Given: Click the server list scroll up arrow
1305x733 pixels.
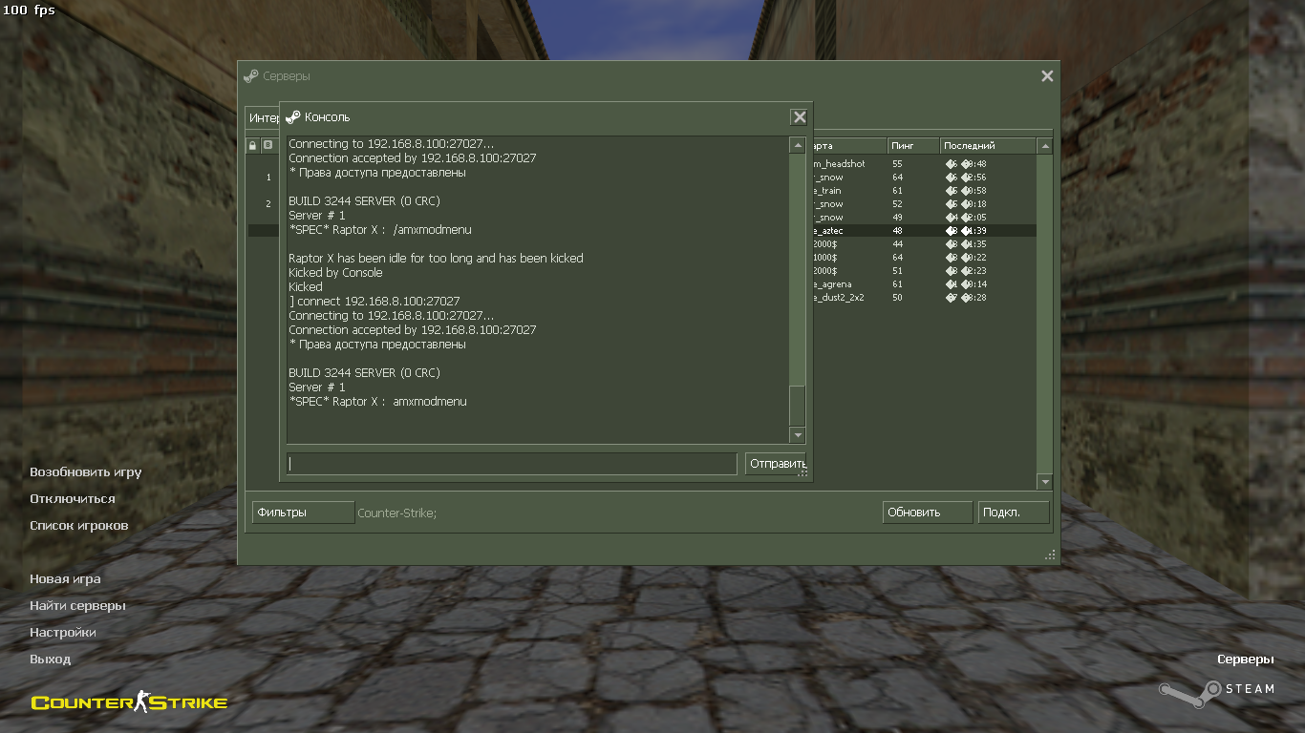Looking at the screenshot, I should tap(1045, 146).
